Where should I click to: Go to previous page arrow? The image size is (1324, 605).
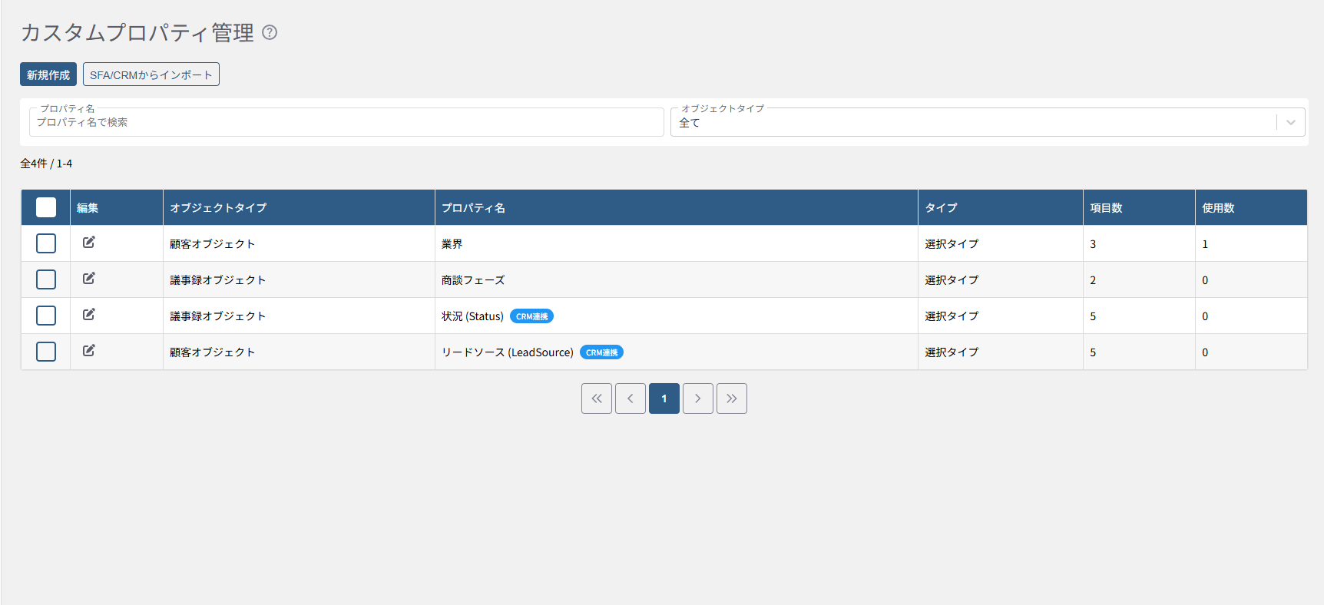coord(631,398)
